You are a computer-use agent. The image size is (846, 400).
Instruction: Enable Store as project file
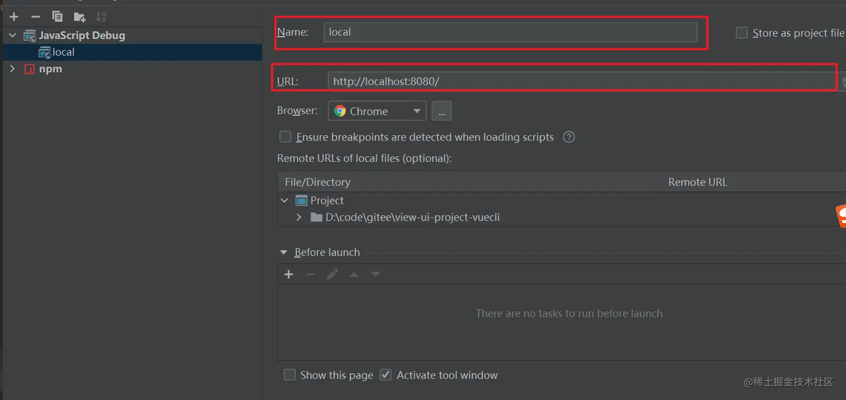[741, 33]
